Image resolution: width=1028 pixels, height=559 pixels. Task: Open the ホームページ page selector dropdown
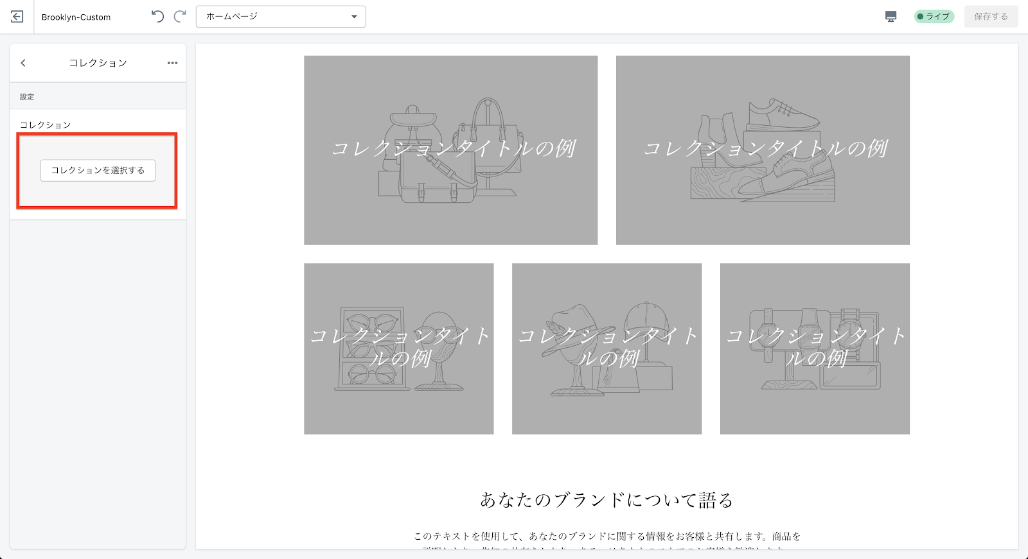pos(281,17)
